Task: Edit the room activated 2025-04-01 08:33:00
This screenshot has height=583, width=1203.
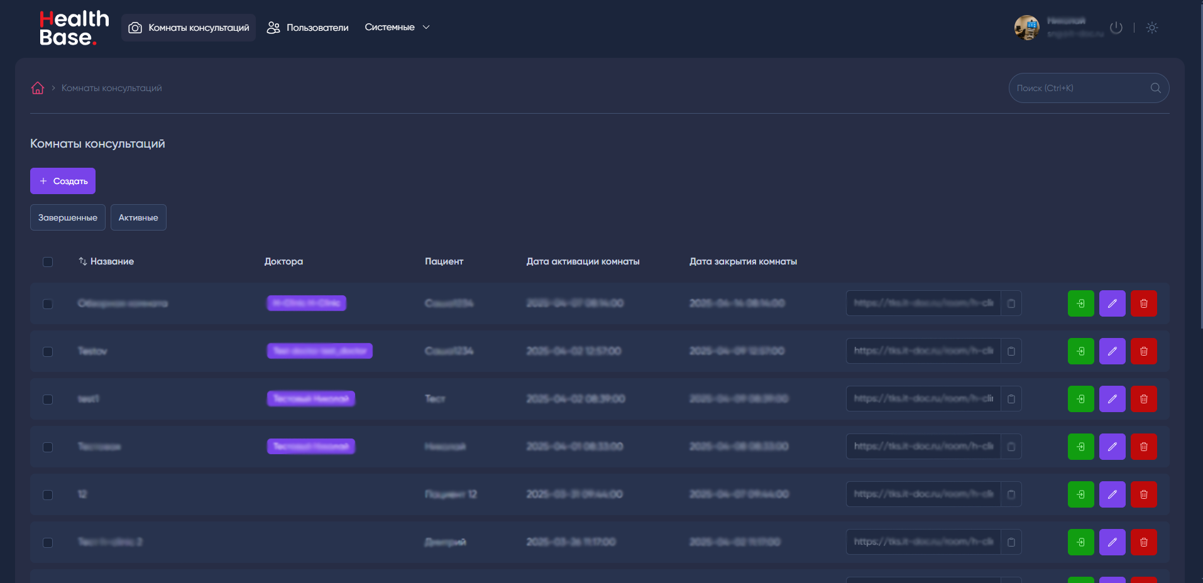Action: 1112,447
